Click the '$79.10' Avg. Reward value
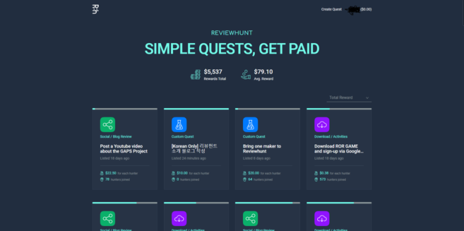464x231 pixels. pos(264,72)
